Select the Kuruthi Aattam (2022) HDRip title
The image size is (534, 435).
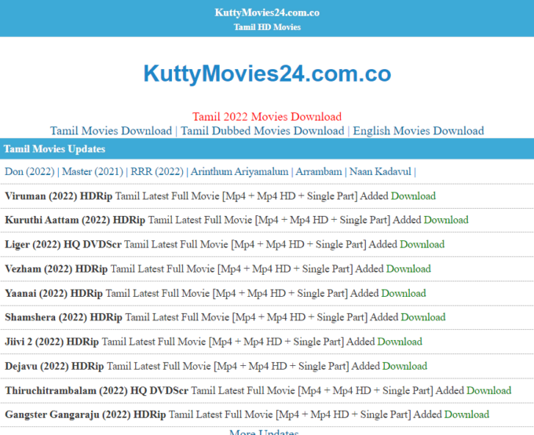[x=75, y=220]
